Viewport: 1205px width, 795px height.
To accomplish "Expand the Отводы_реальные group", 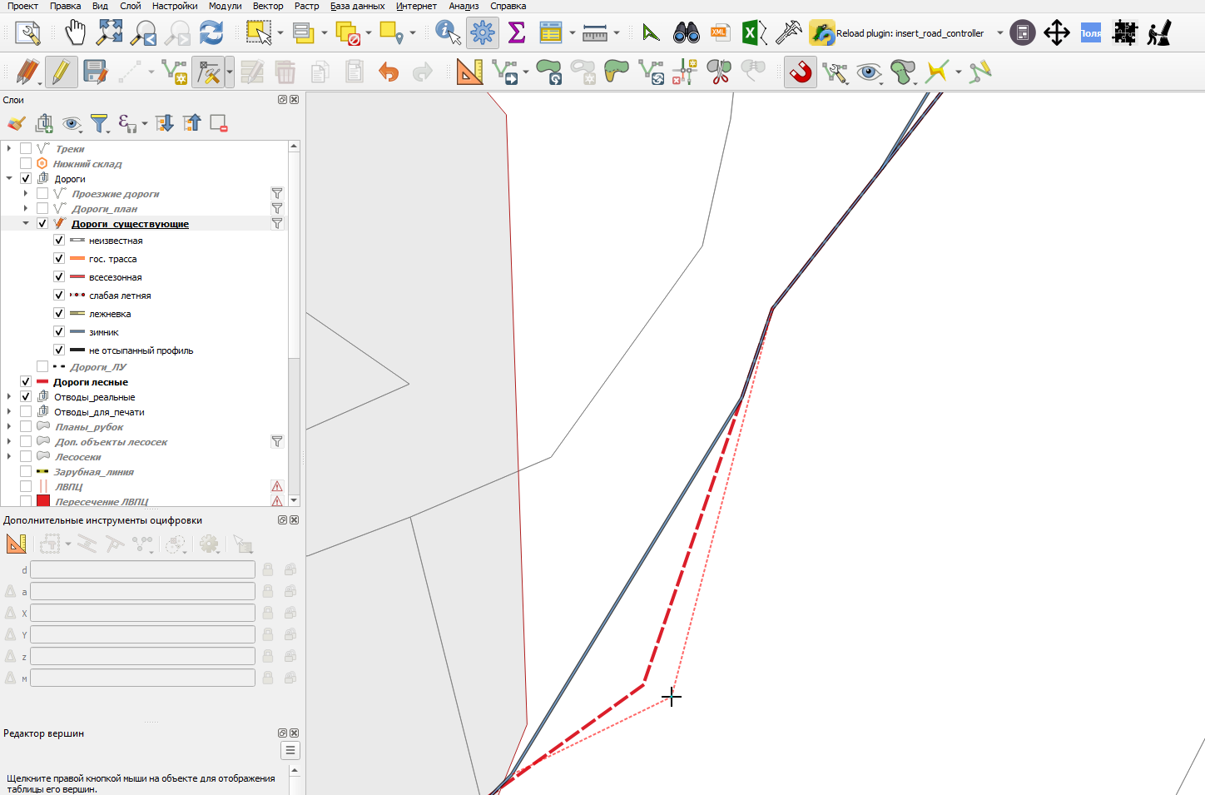I will click(9, 397).
